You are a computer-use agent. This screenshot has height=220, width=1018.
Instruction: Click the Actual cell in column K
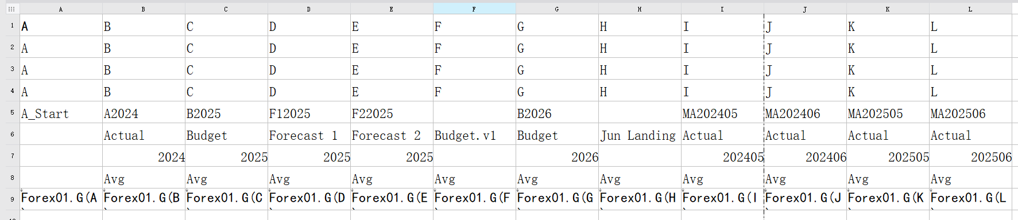pyautogui.click(x=888, y=135)
